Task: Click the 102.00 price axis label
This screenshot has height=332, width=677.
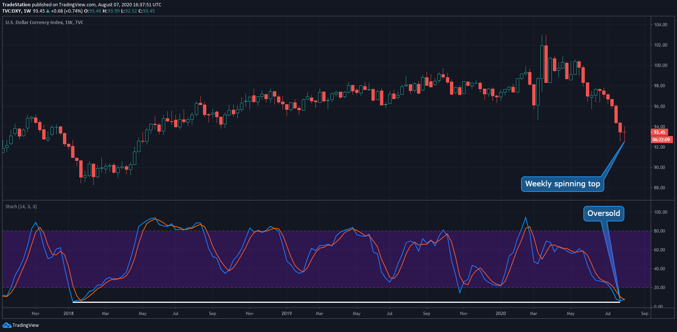Action: click(x=661, y=45)
